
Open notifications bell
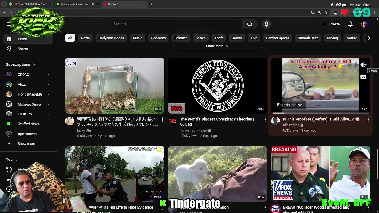tap(350, 24)
